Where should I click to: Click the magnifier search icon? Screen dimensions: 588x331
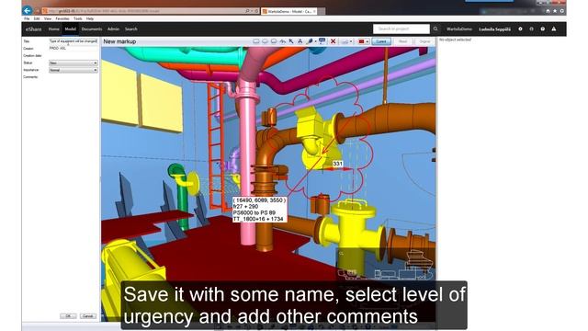point(435,29)
